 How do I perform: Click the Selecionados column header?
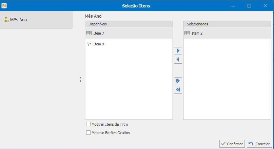click(227, 24)
